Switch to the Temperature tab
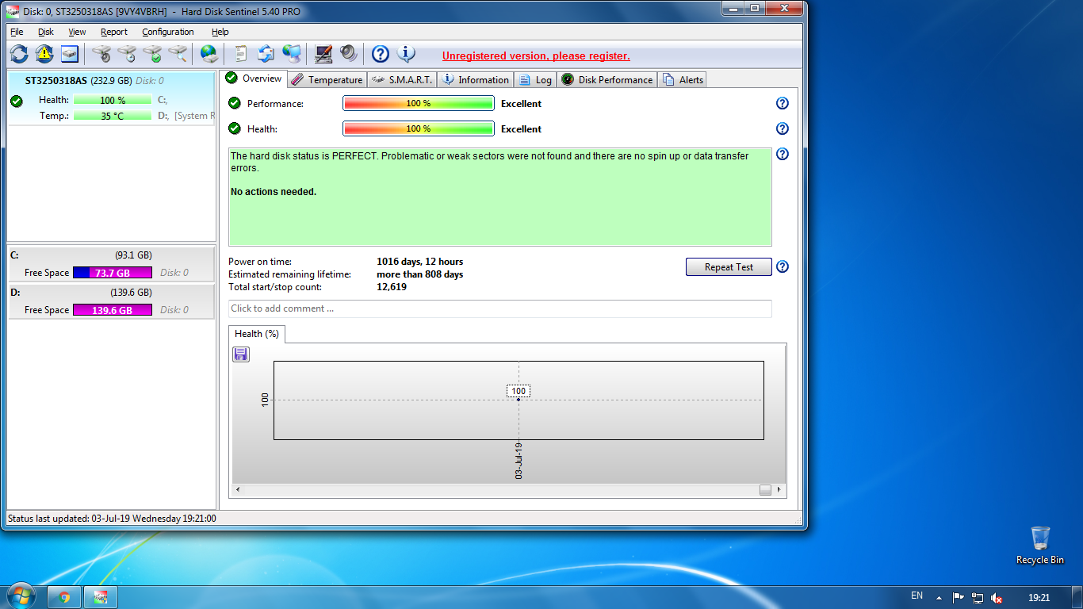This screenshot has width=1083, height=609. (327, 79)
